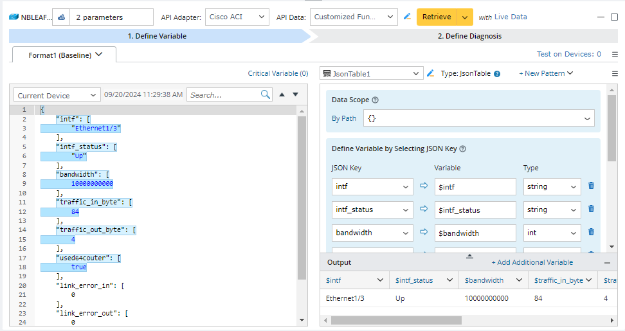Image resolution: width=625 pixels, height=331 pixels.
Task: Delete the intf variable row
Action: coord(591,186)
